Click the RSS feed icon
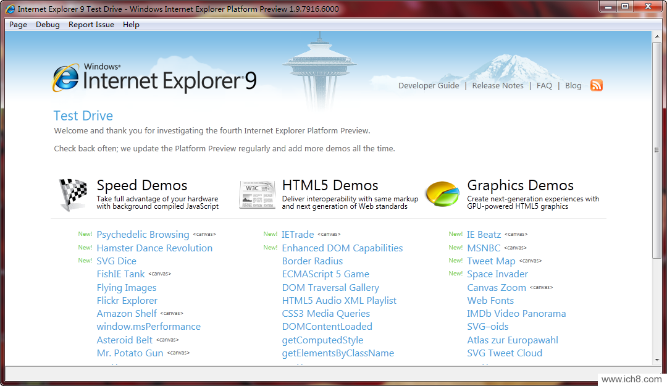667x386 pixels. click(597, 85)
